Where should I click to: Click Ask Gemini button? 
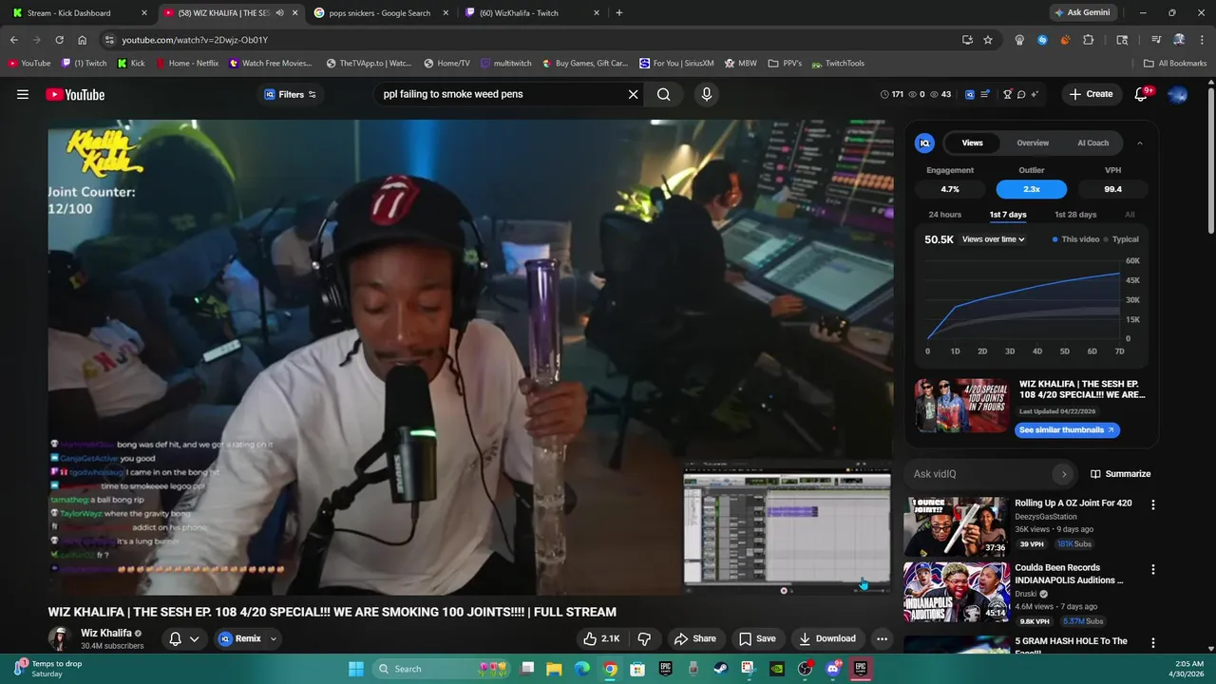pyautogui.click(x=1082, y=13)
